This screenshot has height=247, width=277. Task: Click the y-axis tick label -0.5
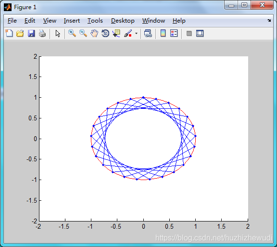pyautogui.click(x=32, y=159)
